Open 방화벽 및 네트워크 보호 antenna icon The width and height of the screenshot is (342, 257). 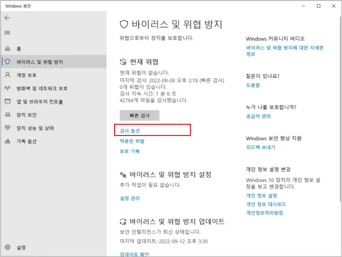(8, 88)
